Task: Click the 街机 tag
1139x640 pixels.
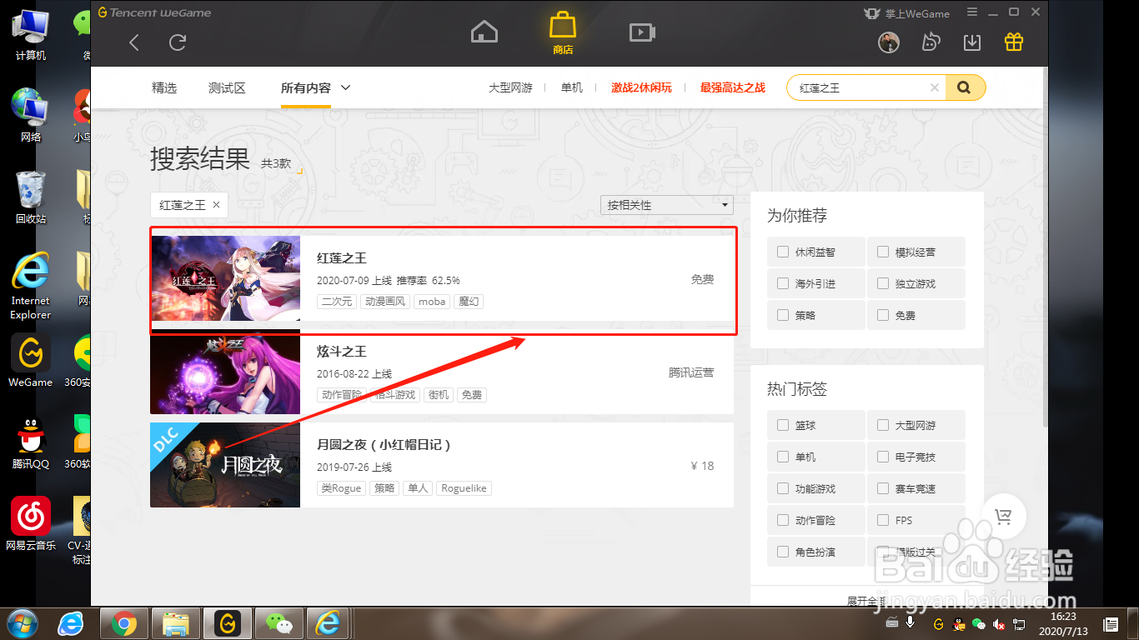Action: tap(439, 395)
